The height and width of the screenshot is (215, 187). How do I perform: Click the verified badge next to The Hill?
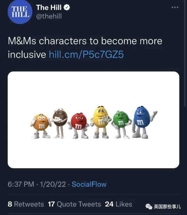coord(67,8)
